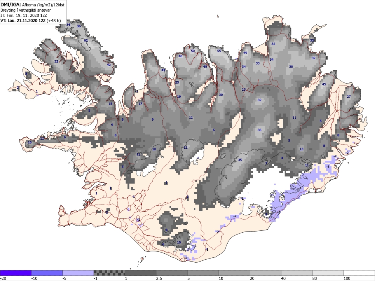Click the '-3' value in the southeast
This screenshot has height=281, width=375.
point(328,167)
